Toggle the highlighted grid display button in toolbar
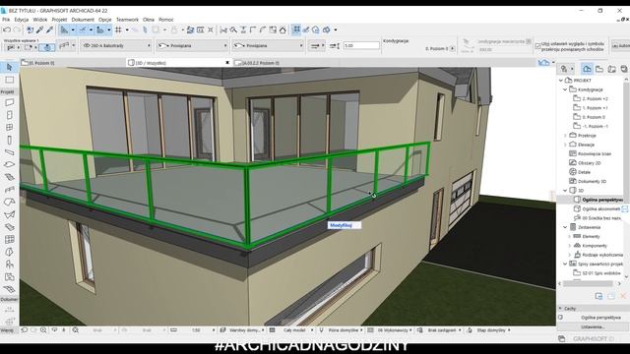The width and height of the screenshot is (630, 354). 296,29
